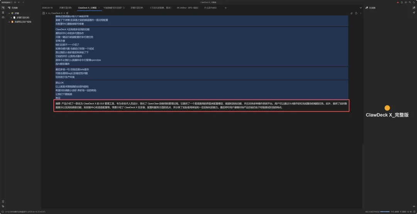Click the document icon in the breadcrumb
The width and height of the screenshot is (417, 214).
(x=44, y=13)
